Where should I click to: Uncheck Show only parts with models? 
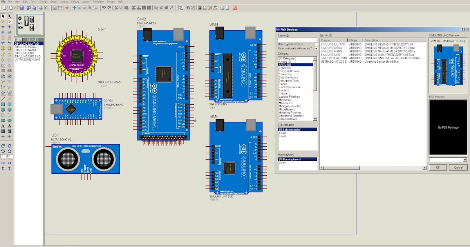coord(316,48)
